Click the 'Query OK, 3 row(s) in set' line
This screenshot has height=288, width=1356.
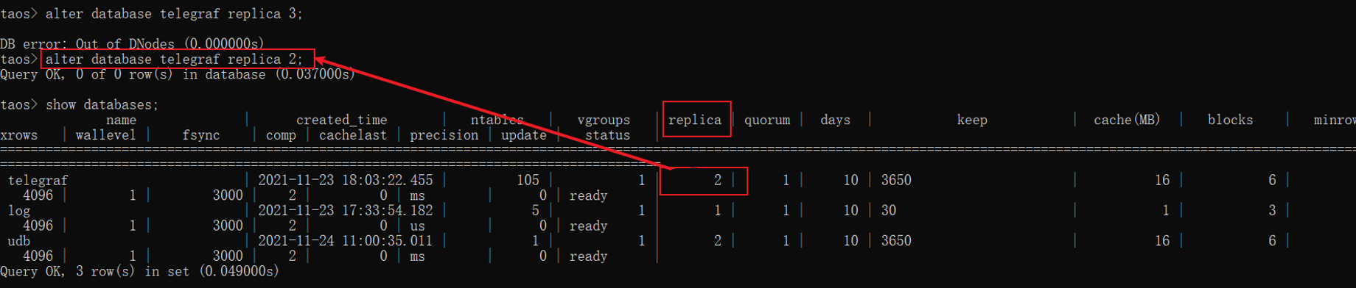click(139, 271)
